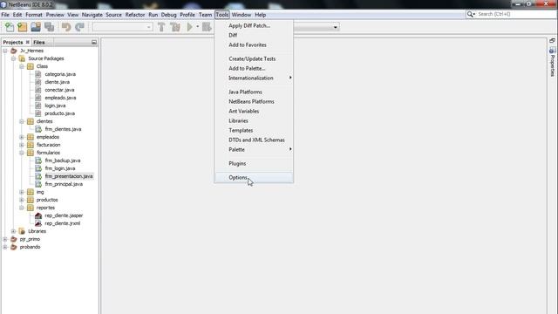Open the File menu
The image size is (558, 314).
click(5, 15)
